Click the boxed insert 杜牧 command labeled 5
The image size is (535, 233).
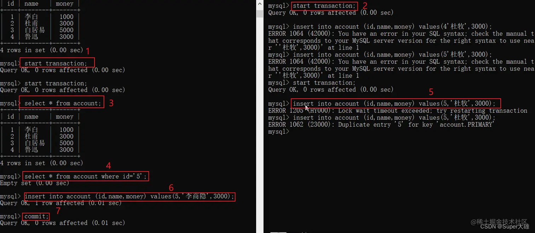(x=397, y=104)
